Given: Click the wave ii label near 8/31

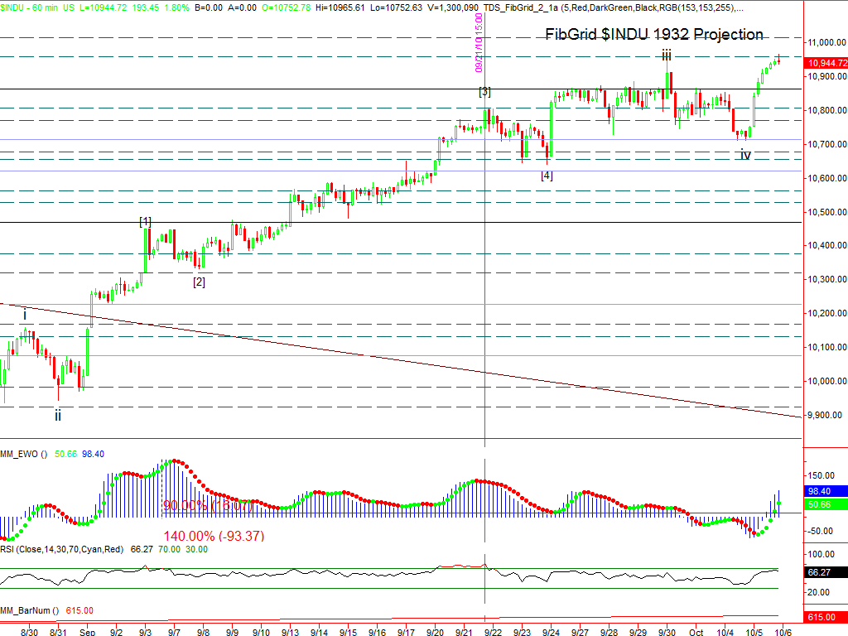Looking at the screenshot, I should [58, 416].
